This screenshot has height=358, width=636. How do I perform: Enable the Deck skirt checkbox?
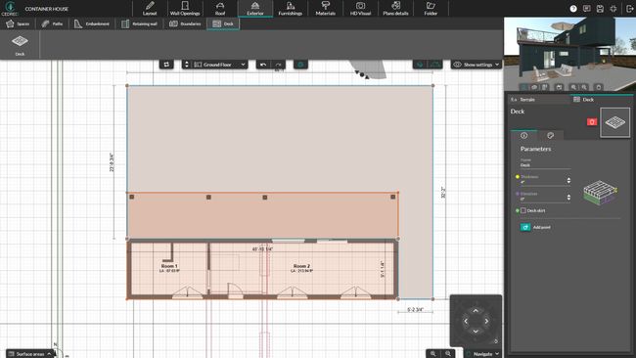tap(523, 211)
